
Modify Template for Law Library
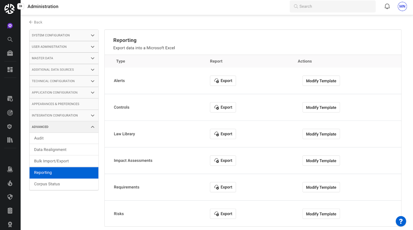pyautogui.click(x=321, y=134)
